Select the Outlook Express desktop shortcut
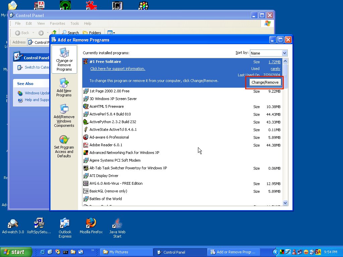Image resolution: width=343 pixels, height=257 pixels. [65, 228]
